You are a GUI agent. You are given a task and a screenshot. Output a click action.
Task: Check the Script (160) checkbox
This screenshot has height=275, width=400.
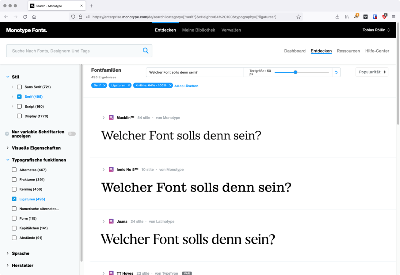tap(19, 106)
